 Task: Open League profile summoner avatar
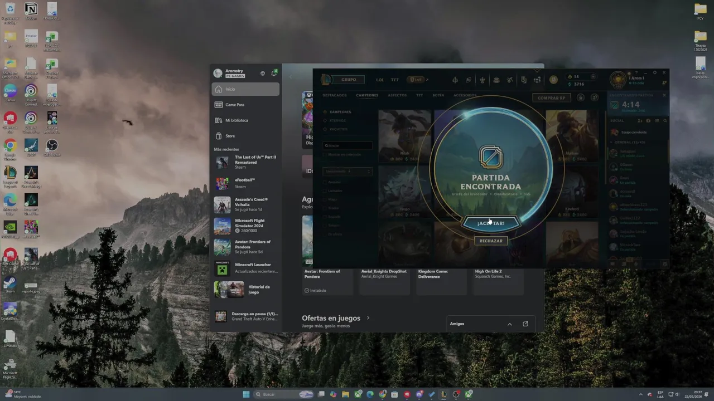[x=617, y=80]
